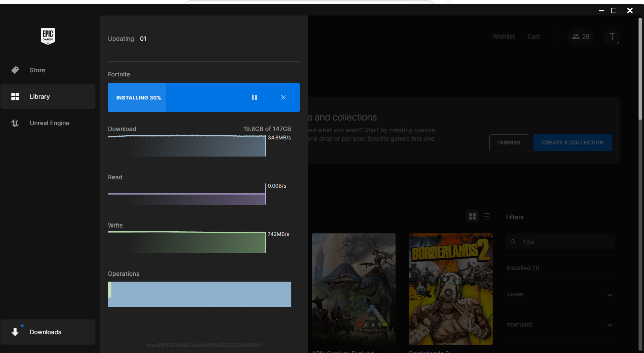
Task: Switch library to grid view
Action: 472,216
